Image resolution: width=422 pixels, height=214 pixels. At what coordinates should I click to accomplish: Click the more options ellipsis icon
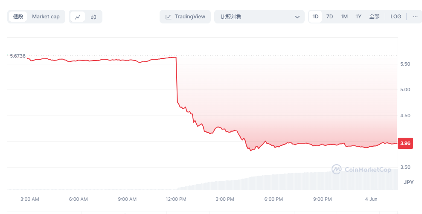pyautogui.click(x=415, y=17)
